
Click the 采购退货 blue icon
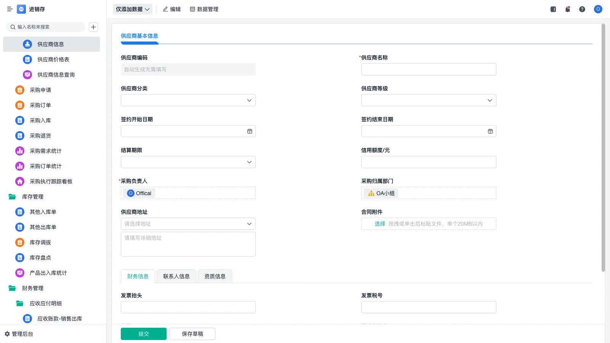point(20,136)
